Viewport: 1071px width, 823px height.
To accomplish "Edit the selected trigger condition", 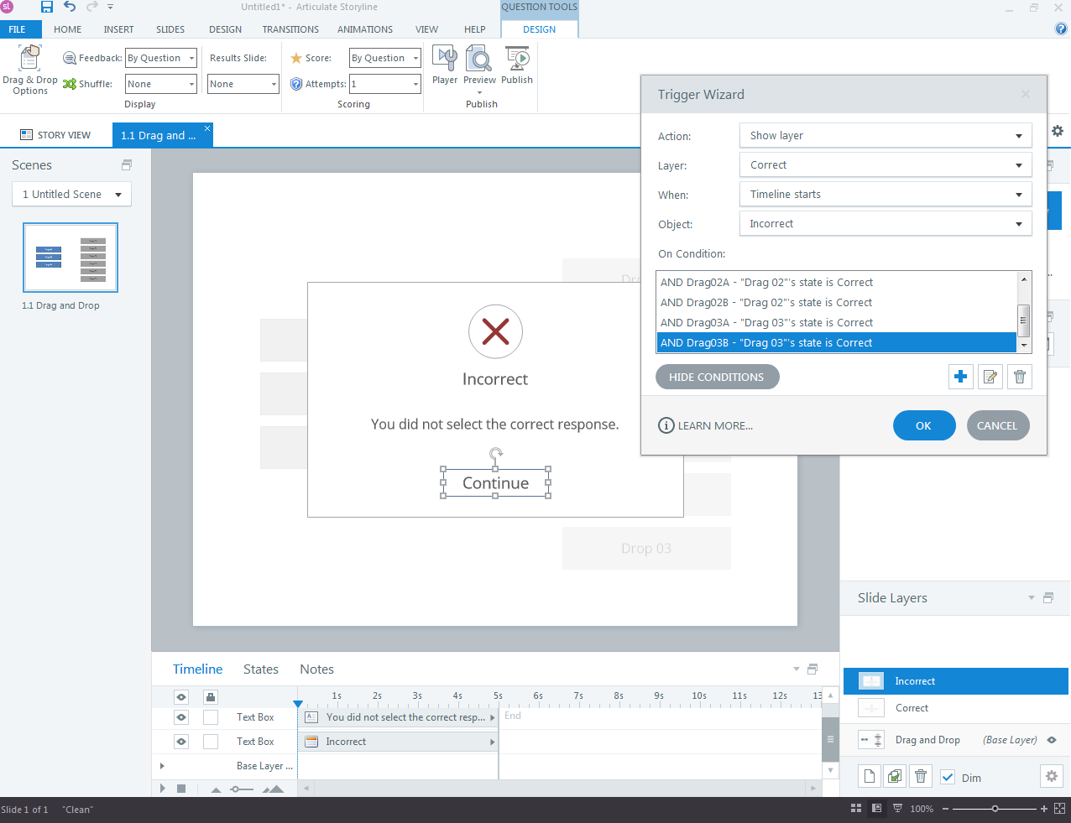I will pos(990,377).
